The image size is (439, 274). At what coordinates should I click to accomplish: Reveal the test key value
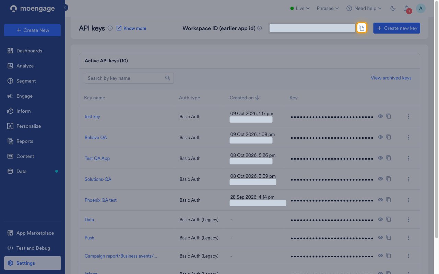(380, 116)
